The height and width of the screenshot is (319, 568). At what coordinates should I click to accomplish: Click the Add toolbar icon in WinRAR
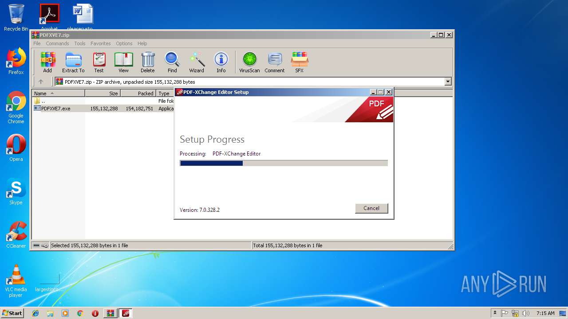click(47, 62)
